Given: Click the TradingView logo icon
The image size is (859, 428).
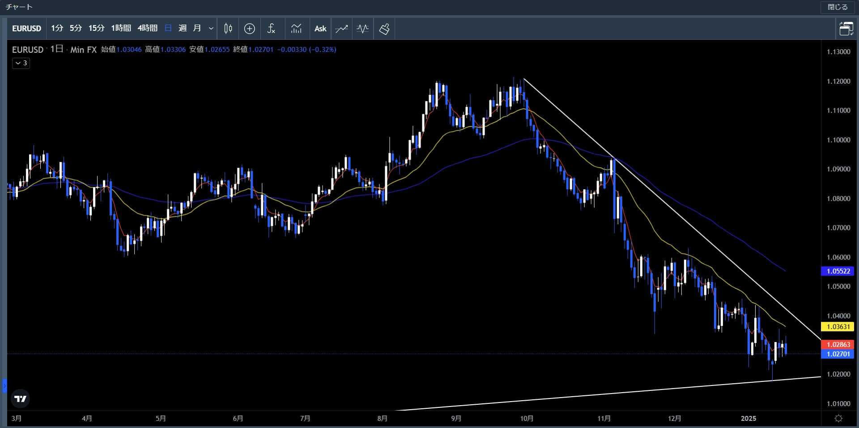Looking at the screenshot, I should coord(21,398).
